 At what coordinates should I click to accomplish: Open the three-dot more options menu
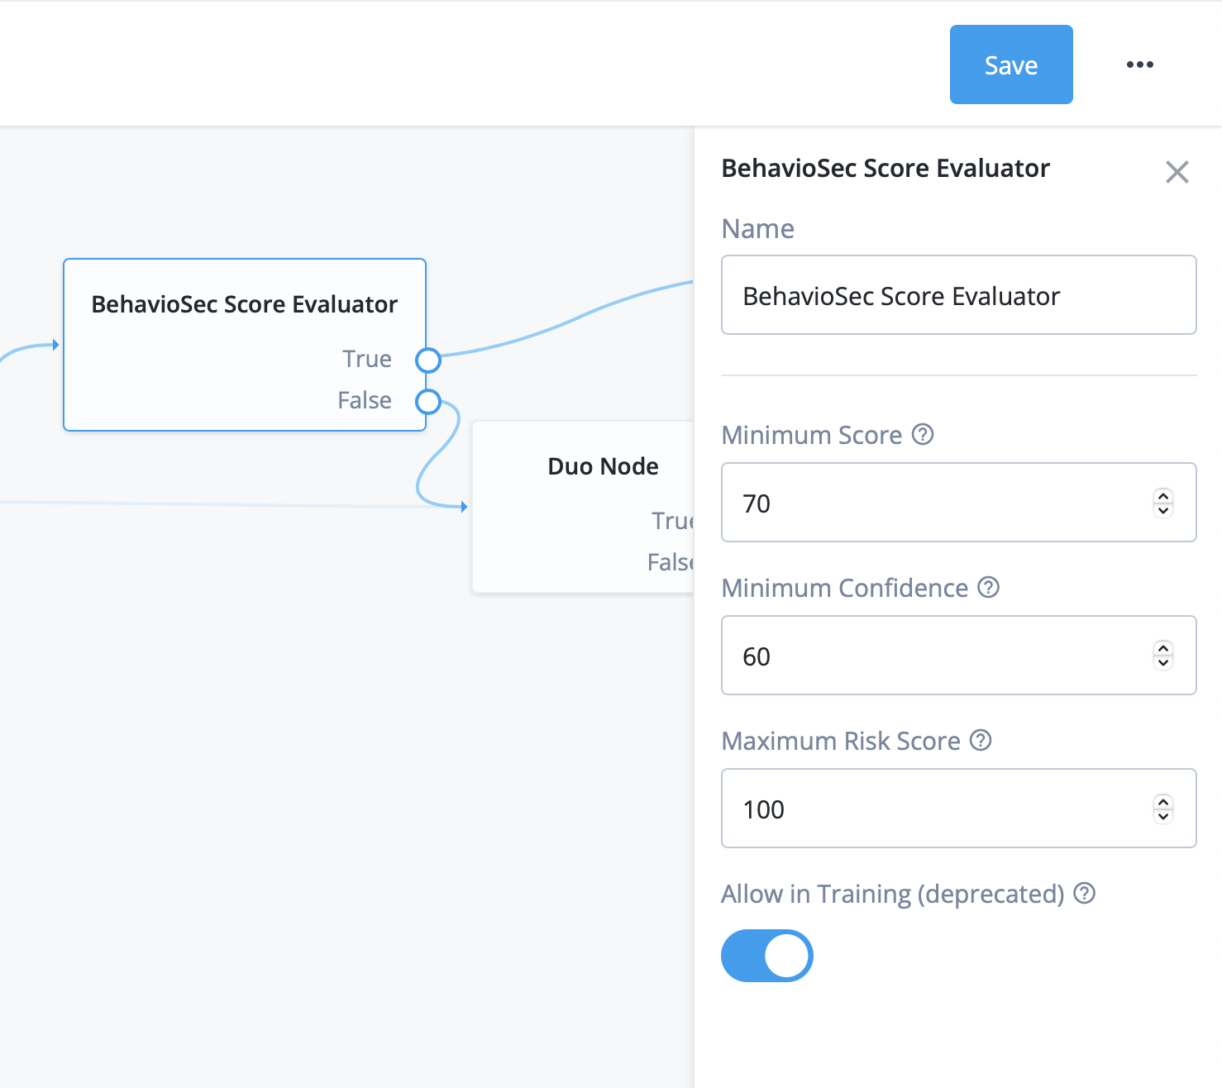[x=1140, y=64]
